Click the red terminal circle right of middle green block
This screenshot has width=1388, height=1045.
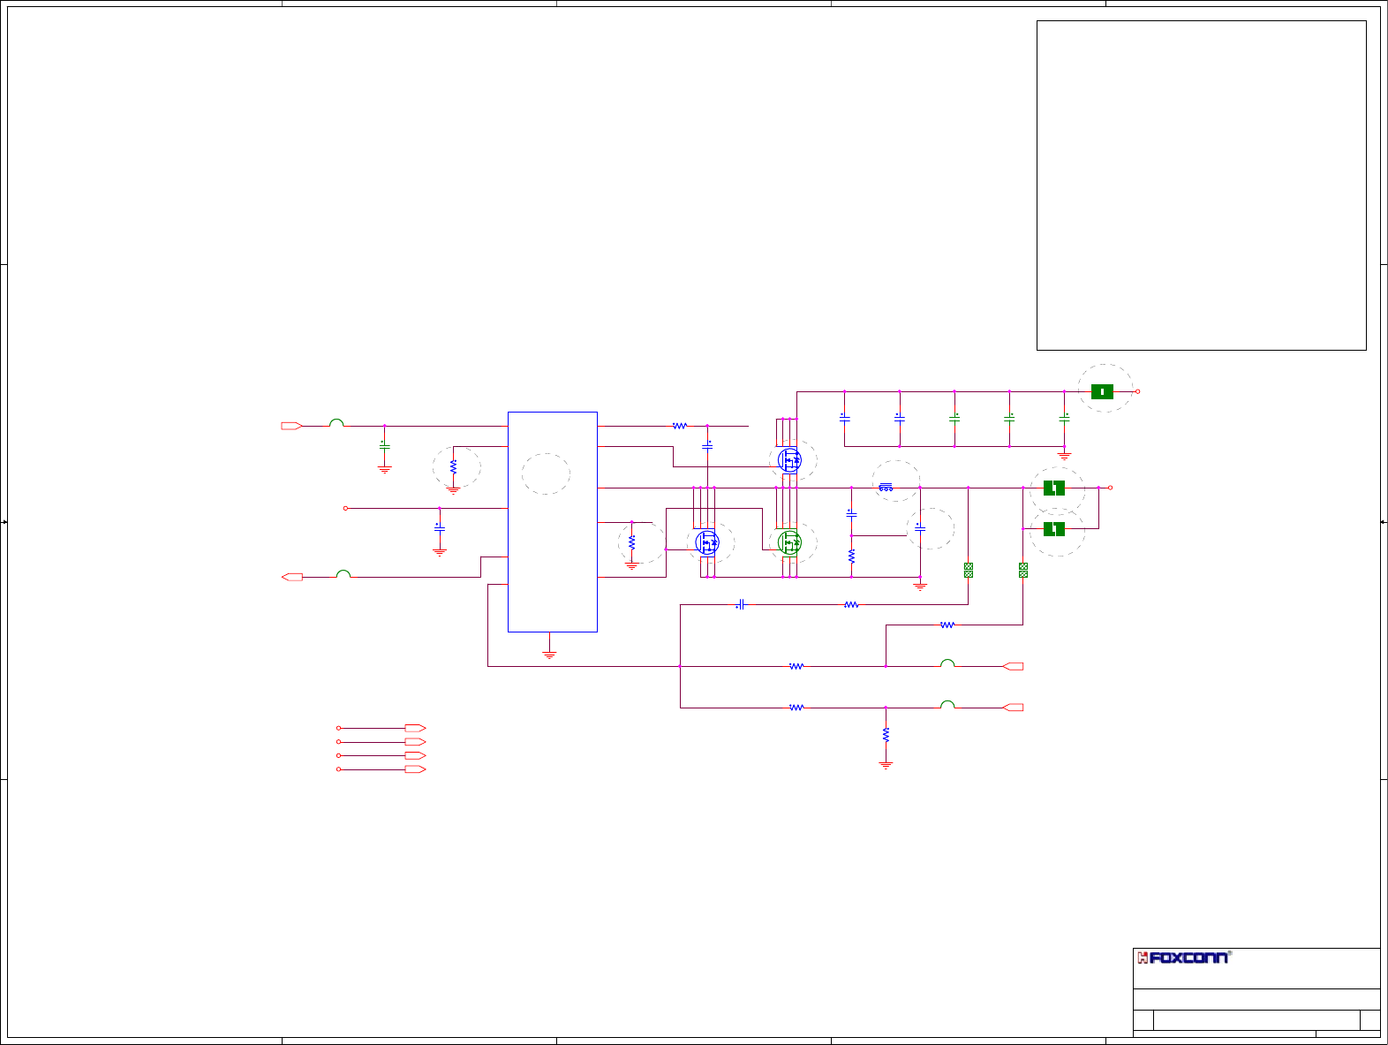click(1110, 488)
